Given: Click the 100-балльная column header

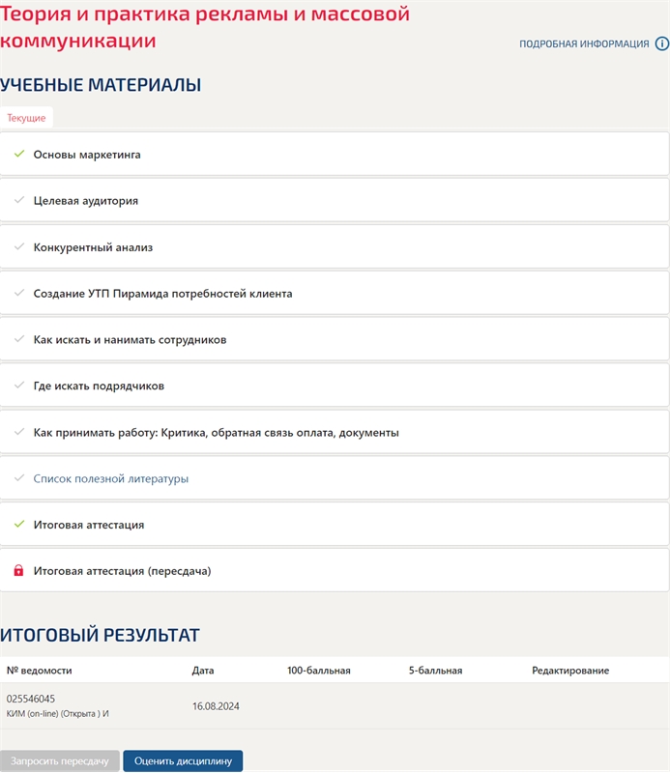Looking at the screenshot, I should tap(319, 671).
